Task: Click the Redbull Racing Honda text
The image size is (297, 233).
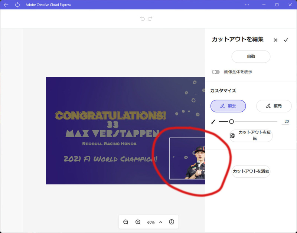Action: coord(109,144)
